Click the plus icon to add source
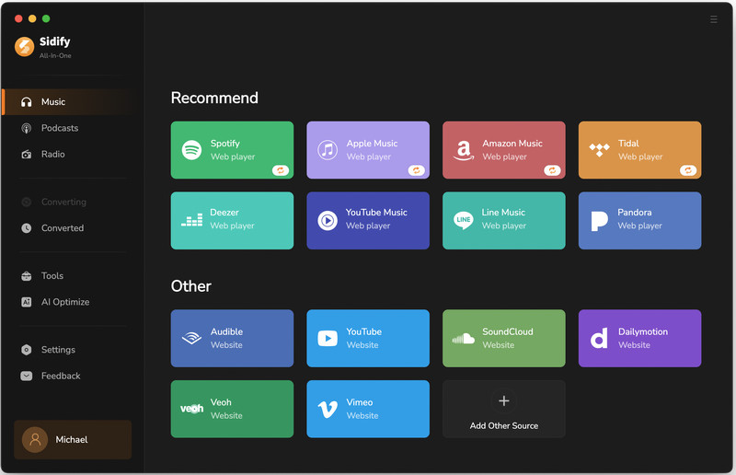The width and height of the screenshot is (736, 475). tap(503, 400)
